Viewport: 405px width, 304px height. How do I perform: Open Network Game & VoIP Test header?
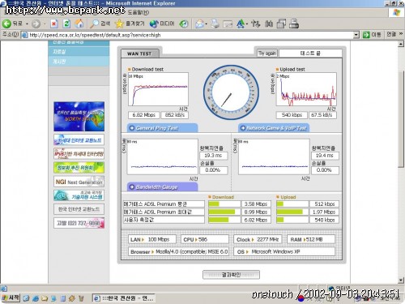[x=274, y=128]
